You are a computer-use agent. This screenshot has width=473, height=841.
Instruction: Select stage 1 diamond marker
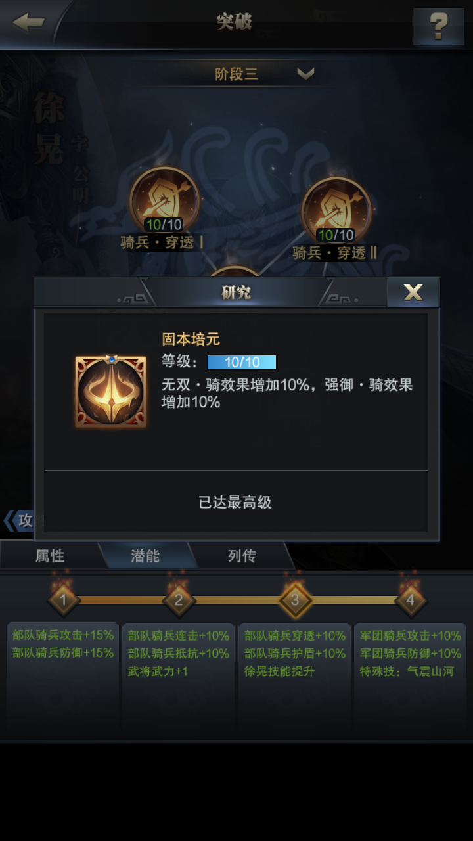click(x=64, y=599)
